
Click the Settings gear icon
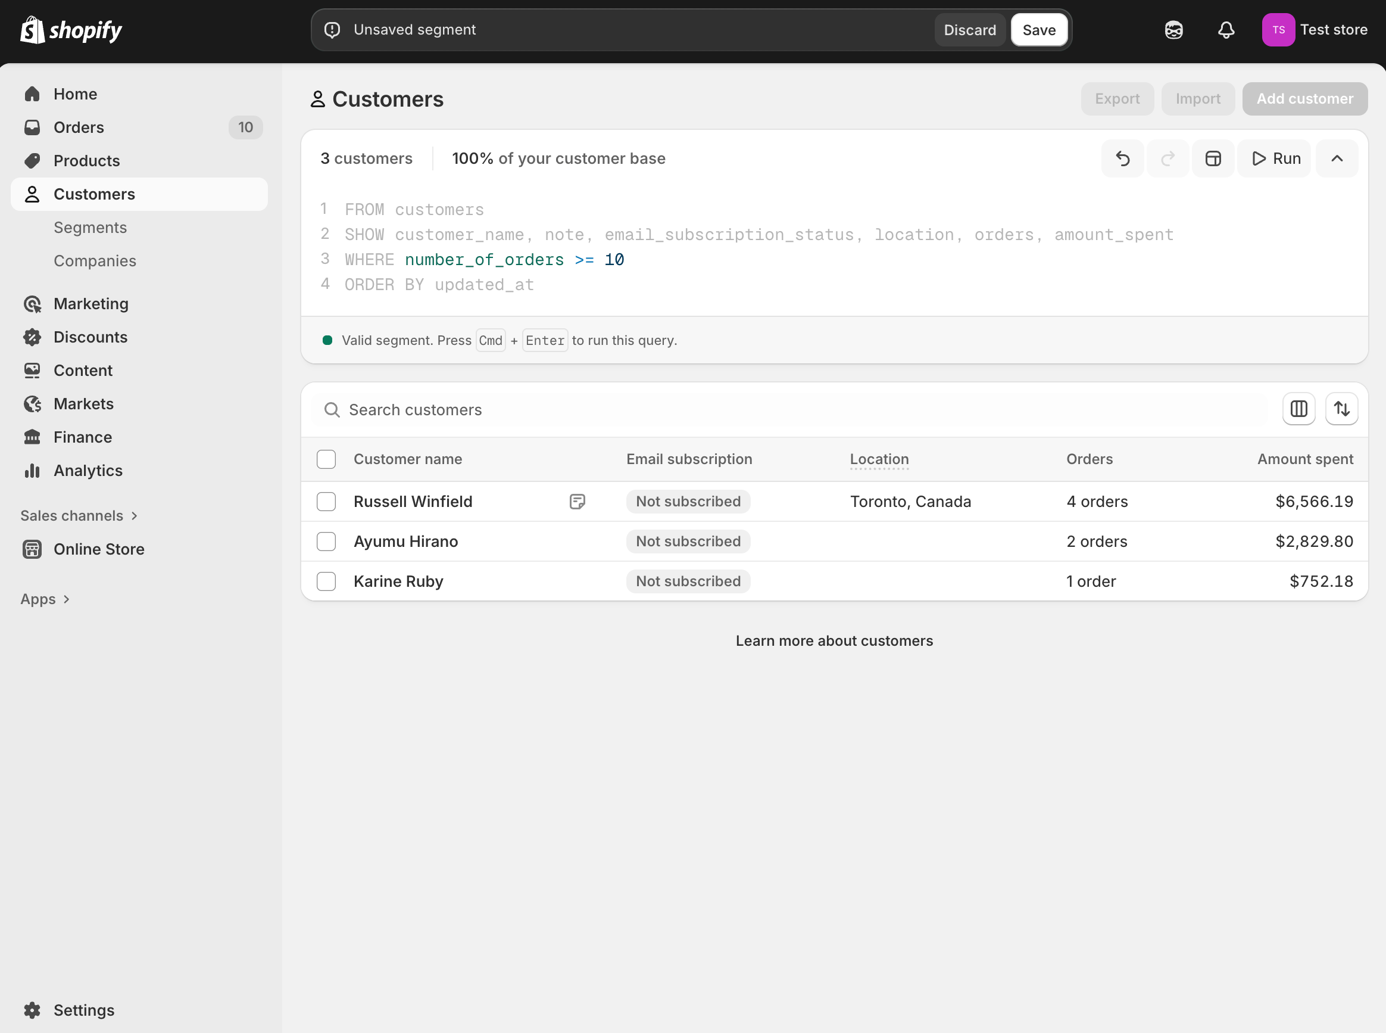(x=33, y=1010)
